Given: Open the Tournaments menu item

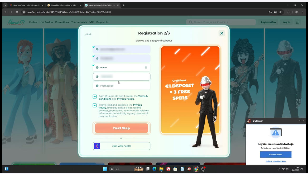Looking at the screenshot, I should pos(79,22).
